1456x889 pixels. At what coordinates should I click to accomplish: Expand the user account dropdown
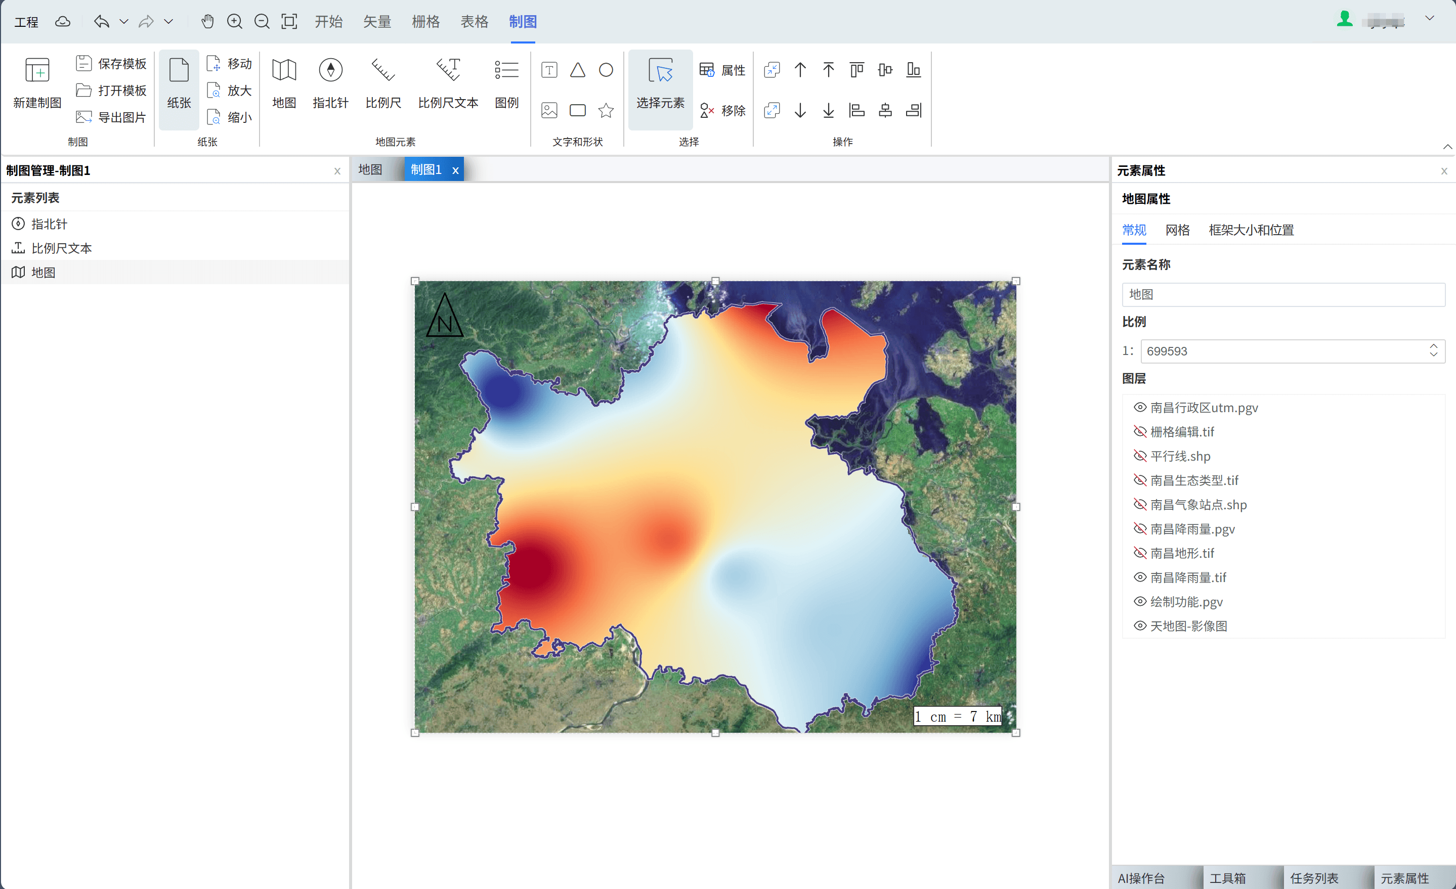(1429, 18)
